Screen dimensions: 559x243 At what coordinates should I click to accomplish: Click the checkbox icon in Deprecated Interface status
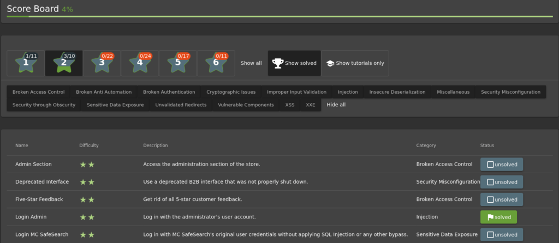point(490,182)
